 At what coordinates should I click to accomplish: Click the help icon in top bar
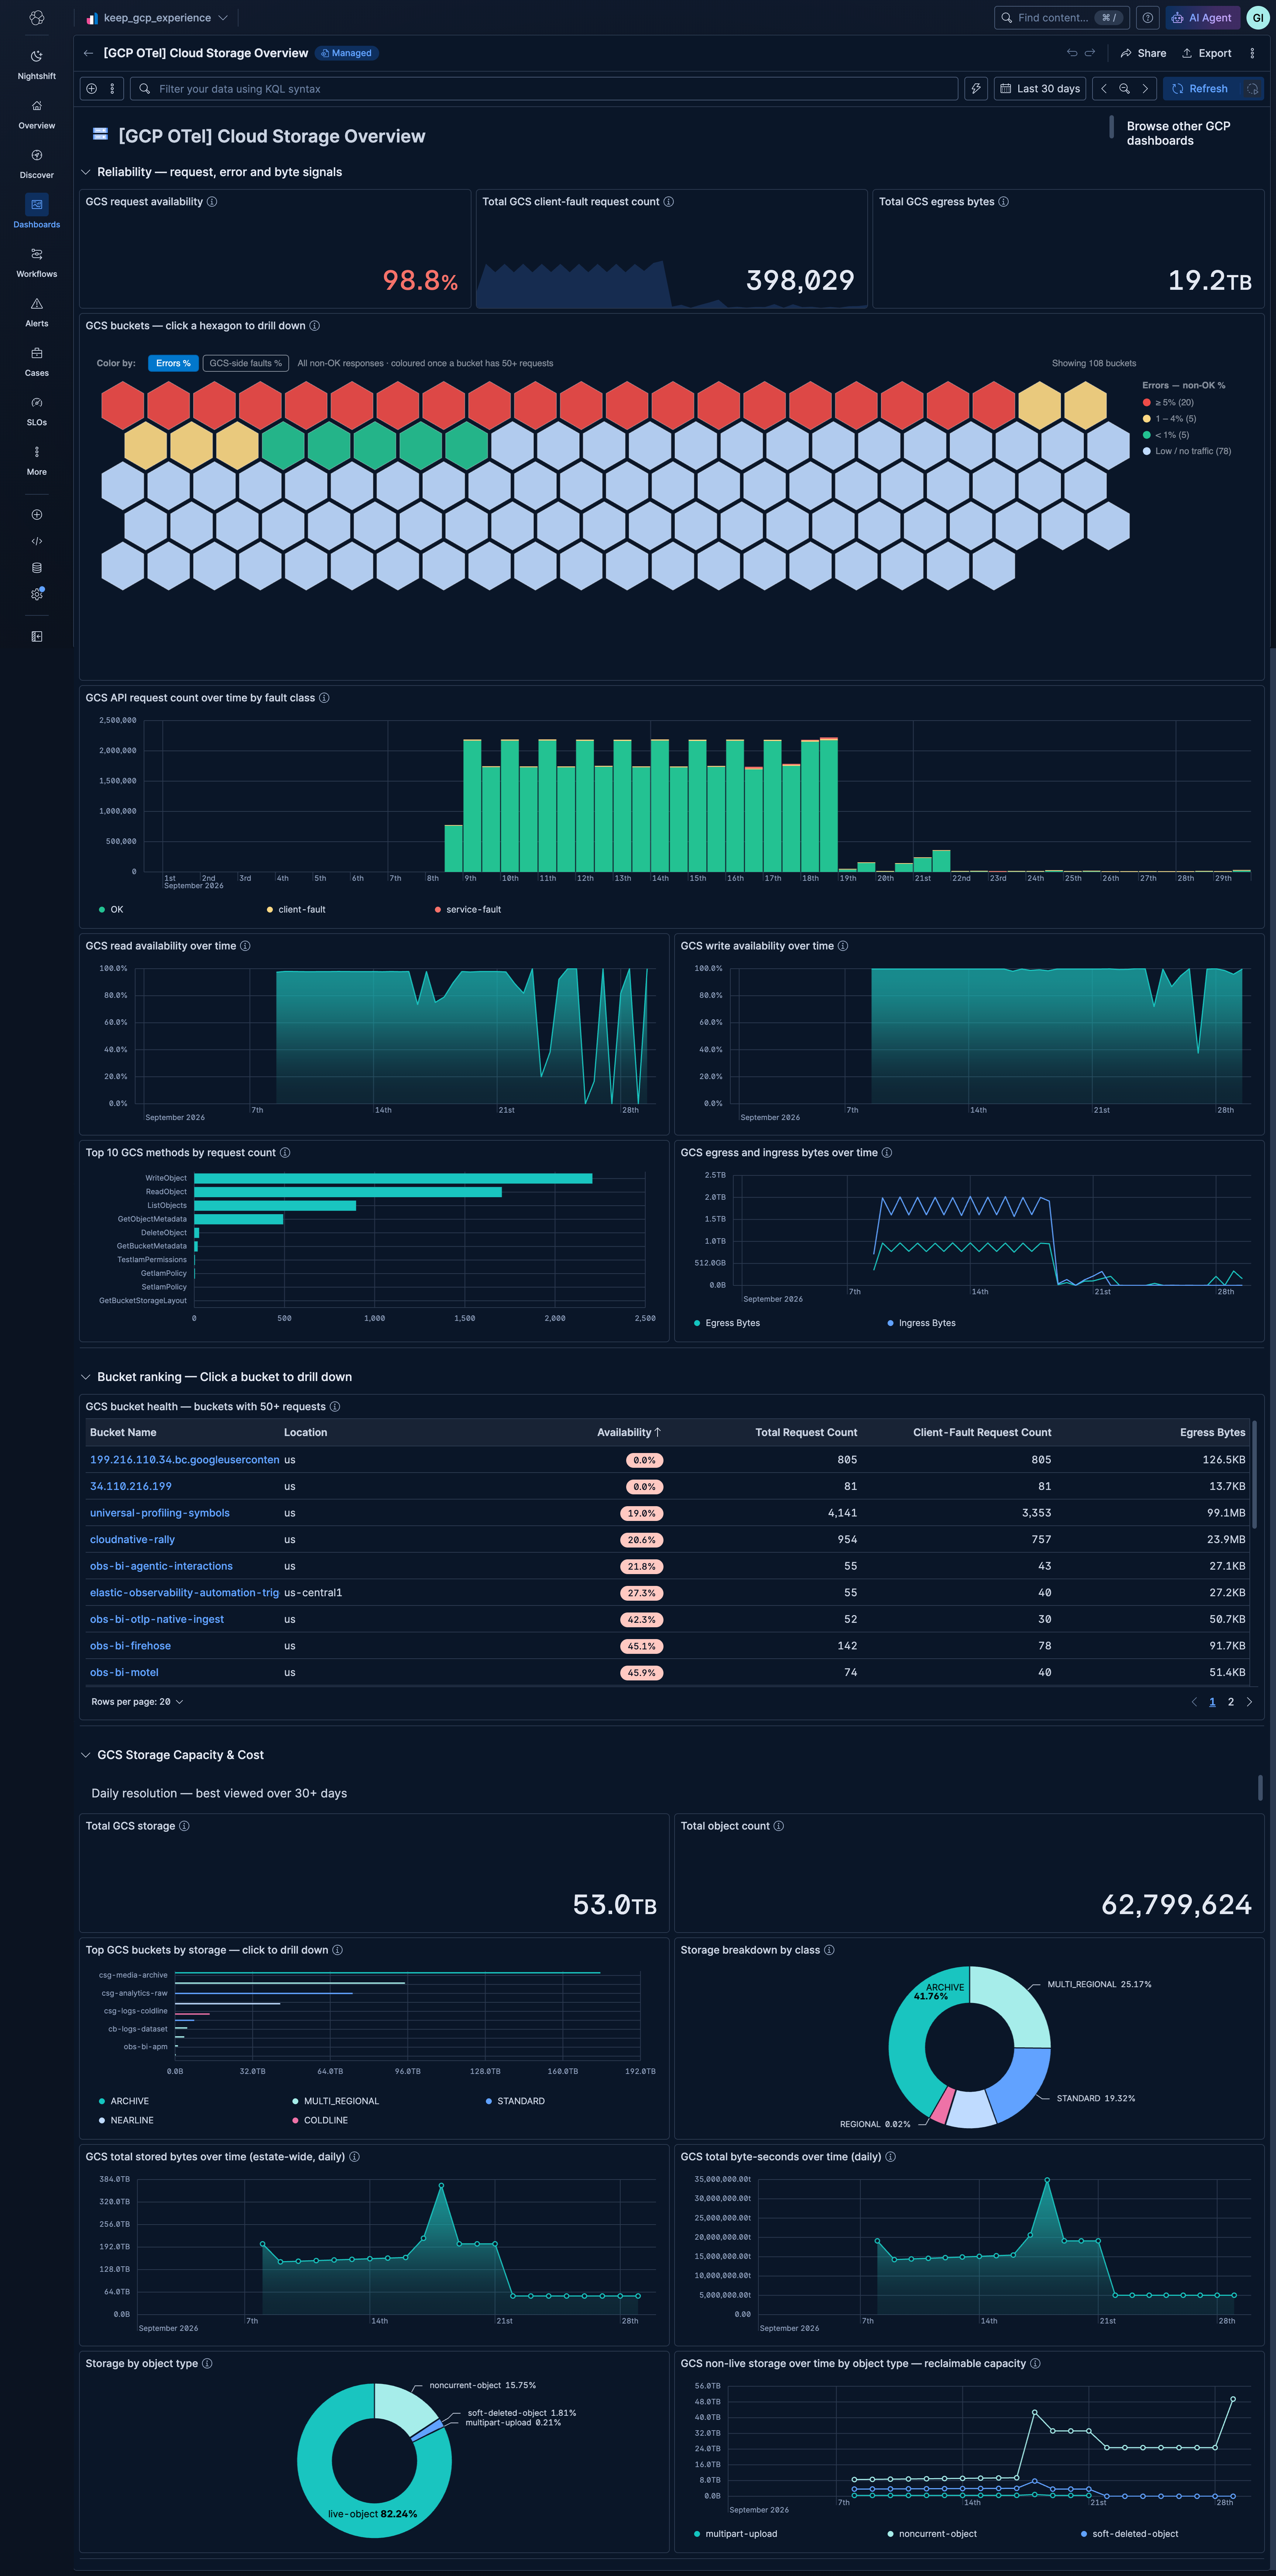[1148, 18]
